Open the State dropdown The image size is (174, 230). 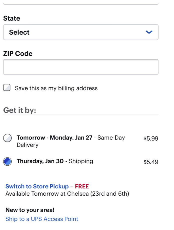80,32
